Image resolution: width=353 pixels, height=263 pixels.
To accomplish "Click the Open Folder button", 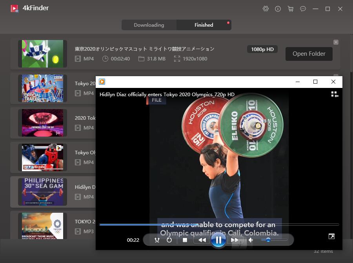I will tap(309, 54).
